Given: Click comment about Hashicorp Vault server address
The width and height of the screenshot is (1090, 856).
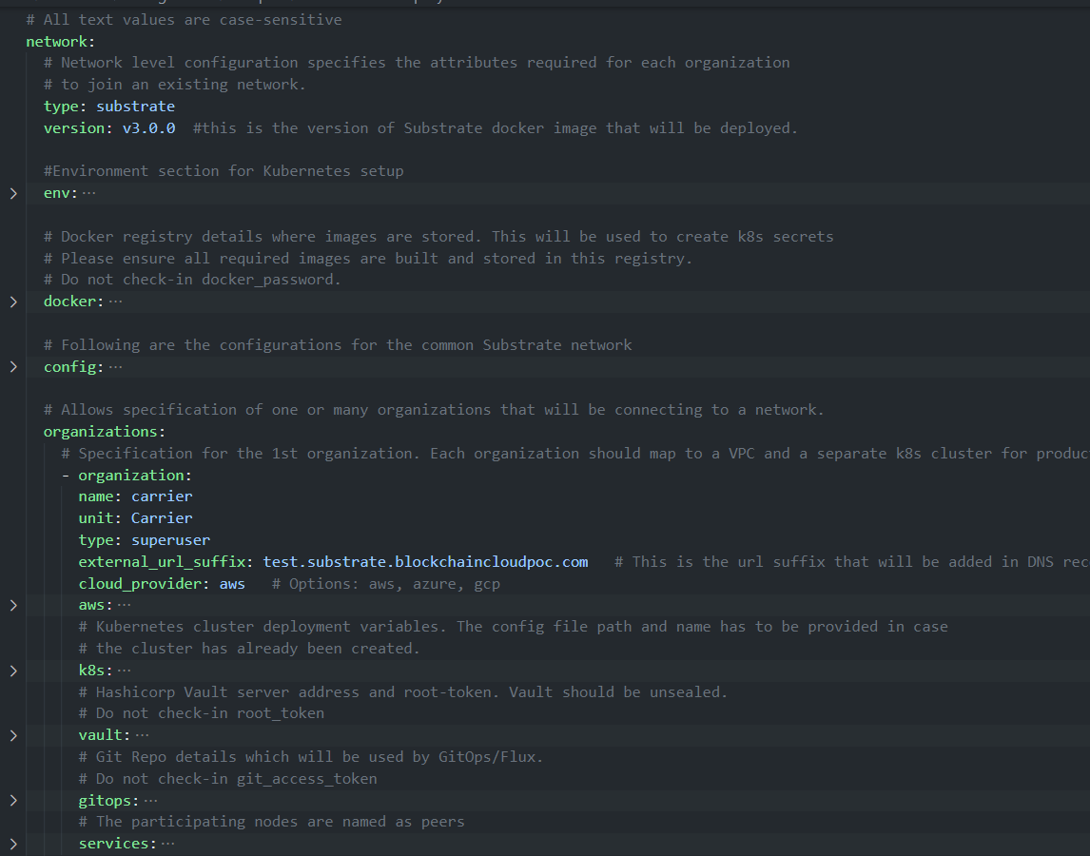Looking at the screenshot, I should [403, 692].
